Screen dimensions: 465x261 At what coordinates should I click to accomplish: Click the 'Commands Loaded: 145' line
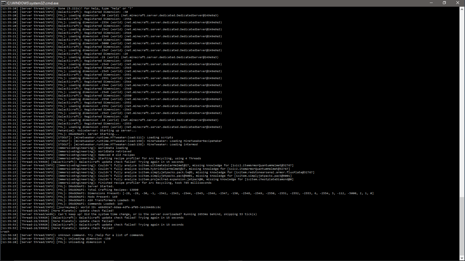[x=62, y=204]
